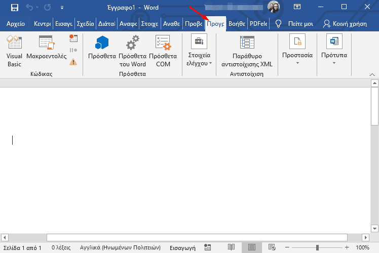
Task: Switch to the Διάταξη (Layout) tab
Action: click(x=106, y=24)
